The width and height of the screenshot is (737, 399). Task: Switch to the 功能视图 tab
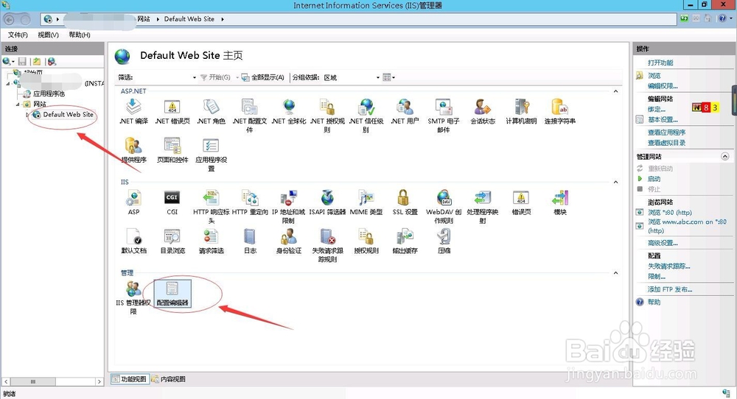tap(130, 379)
